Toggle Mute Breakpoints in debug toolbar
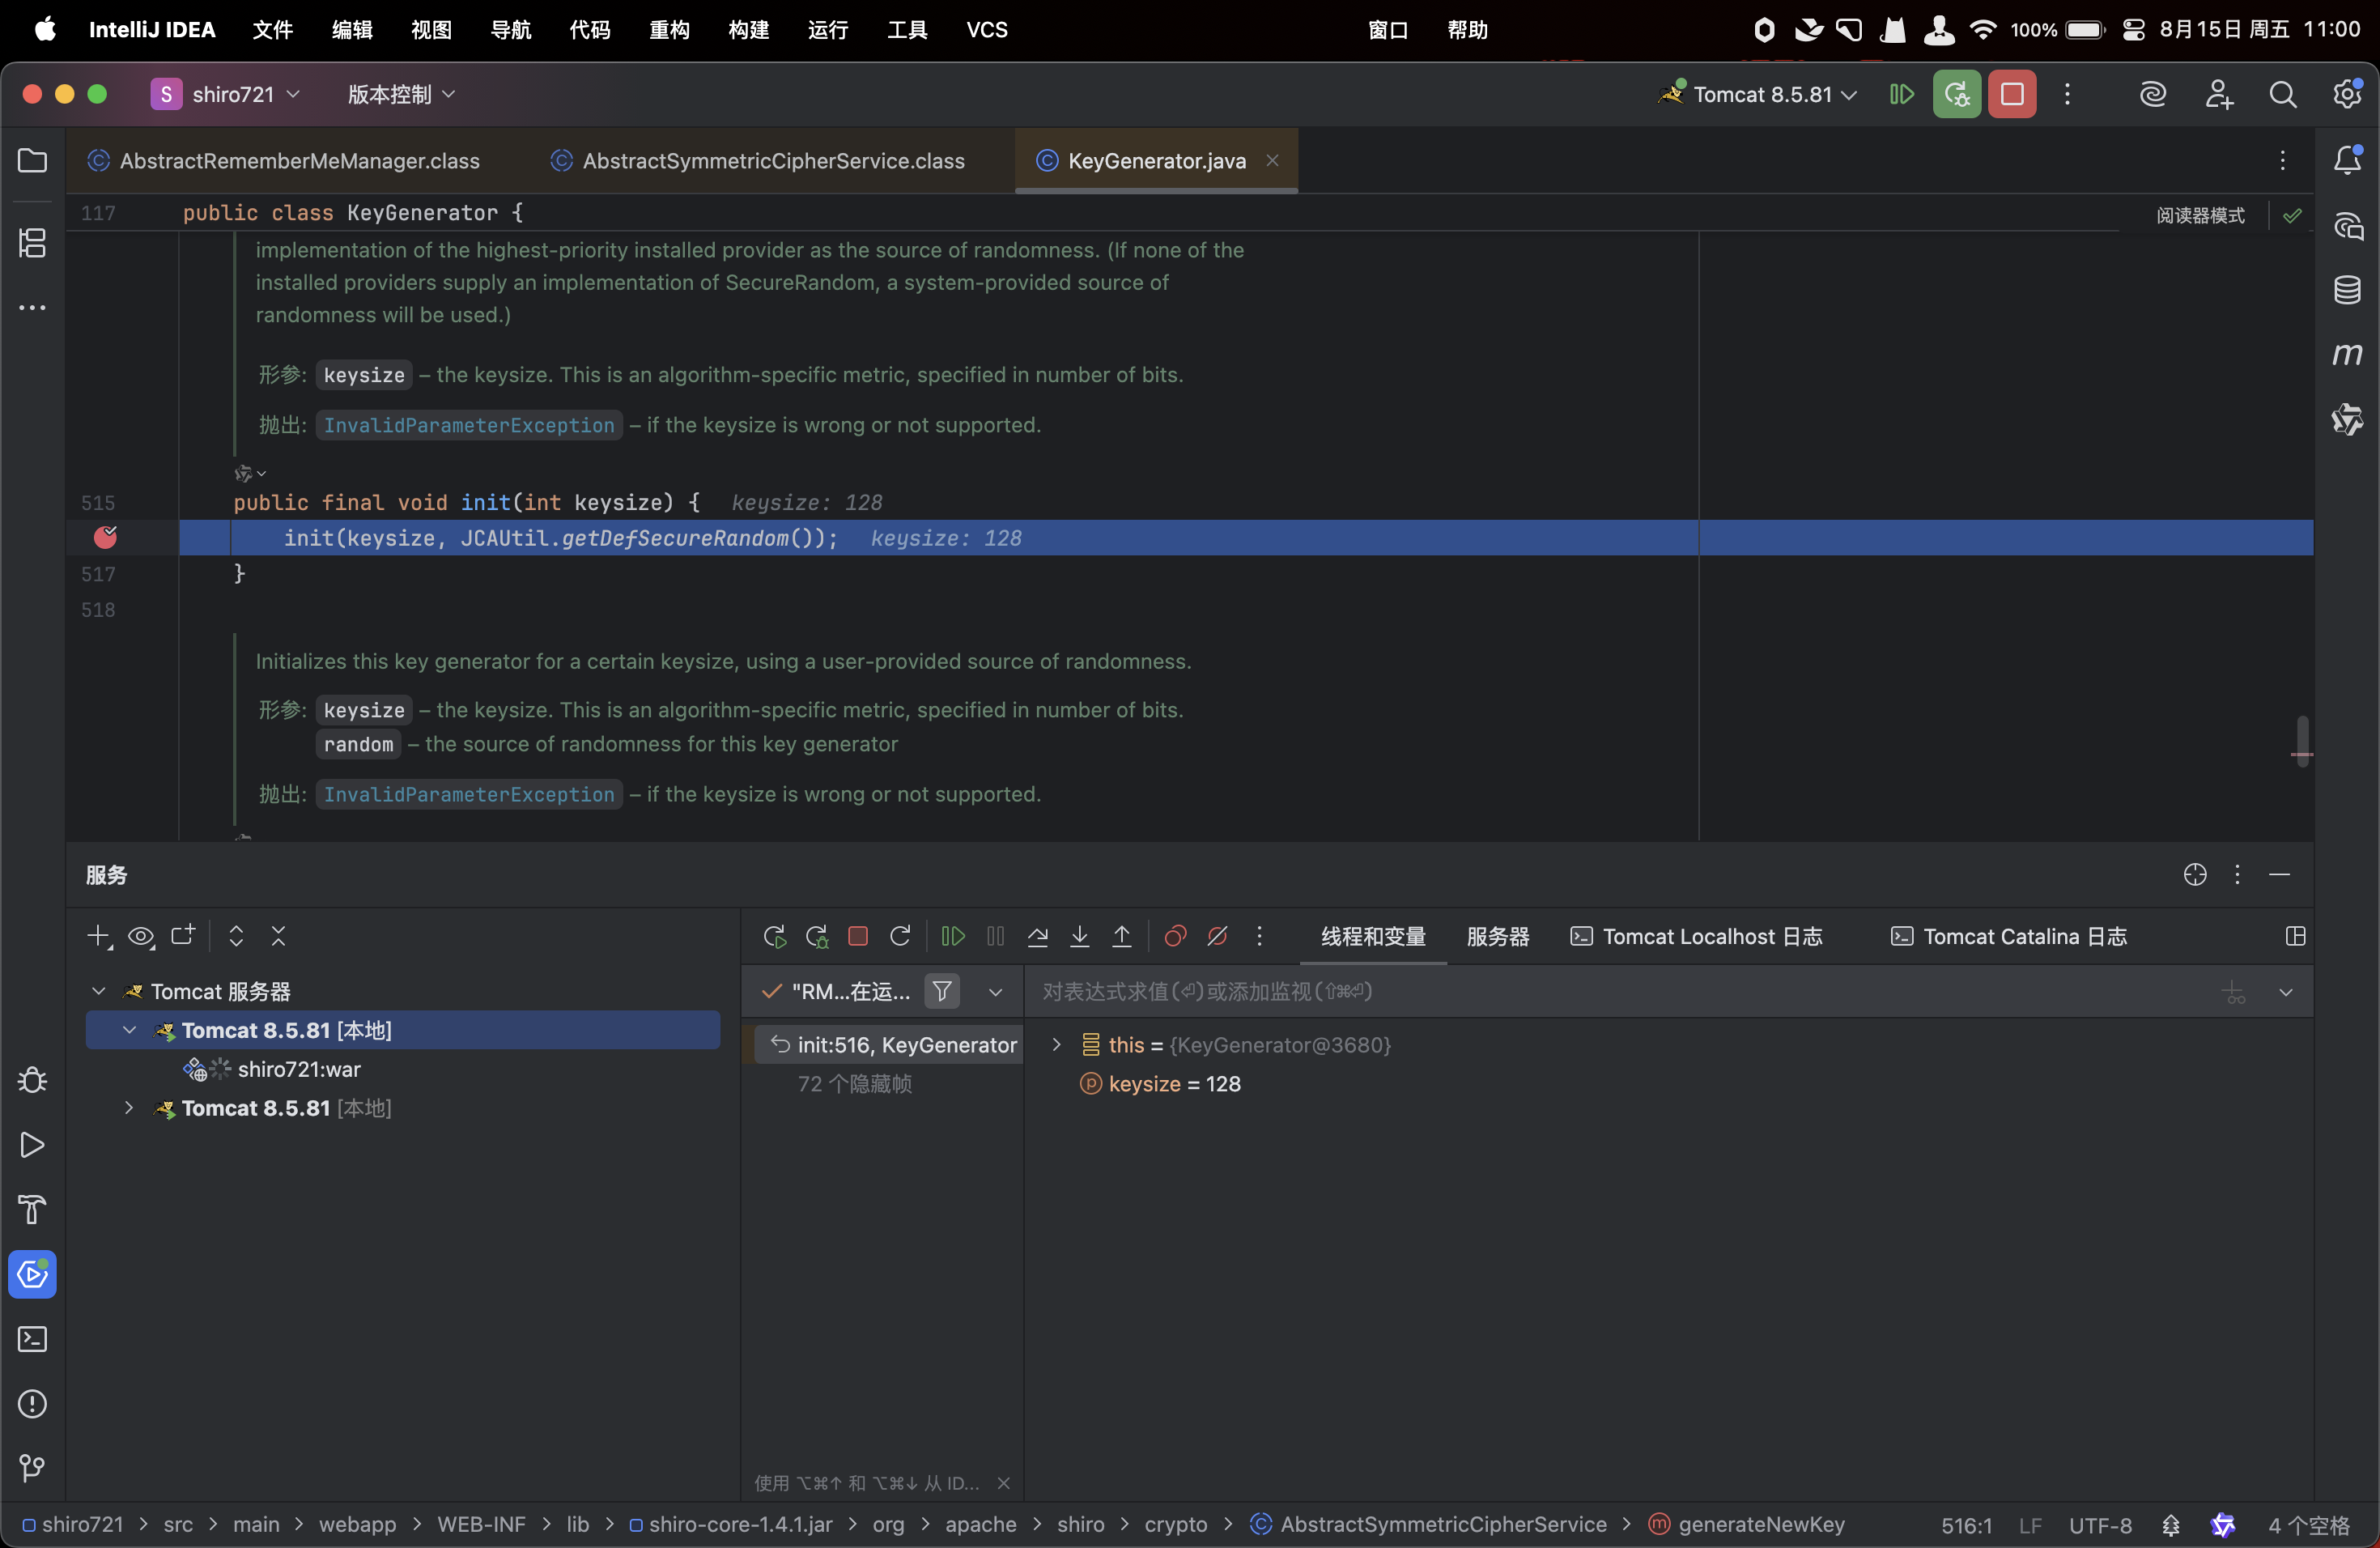Image resolution: width=2380 pixels, height=1548 pixels. click(x=1217, y=936)
